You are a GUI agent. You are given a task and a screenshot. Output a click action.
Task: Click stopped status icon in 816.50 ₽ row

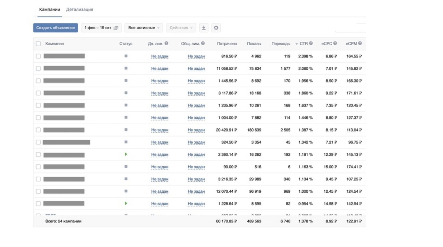click(126, 56)
